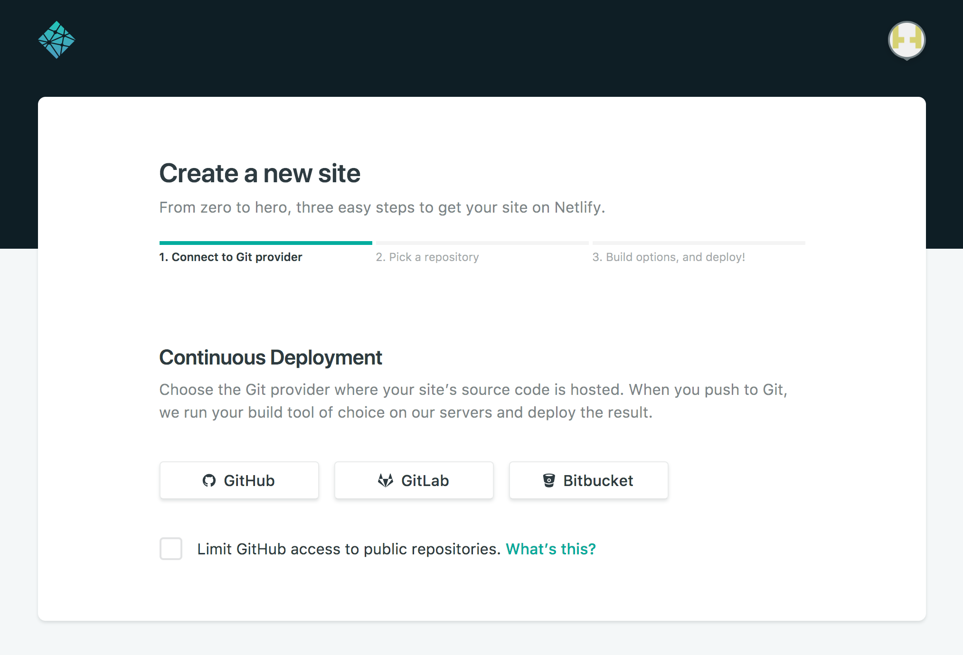Select step 3, Build options and deploy

click(x=669, y=257)
